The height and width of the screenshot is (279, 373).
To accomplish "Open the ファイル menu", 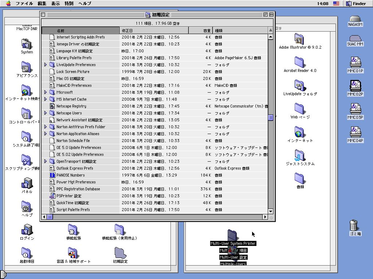I will tap(24, 4).
